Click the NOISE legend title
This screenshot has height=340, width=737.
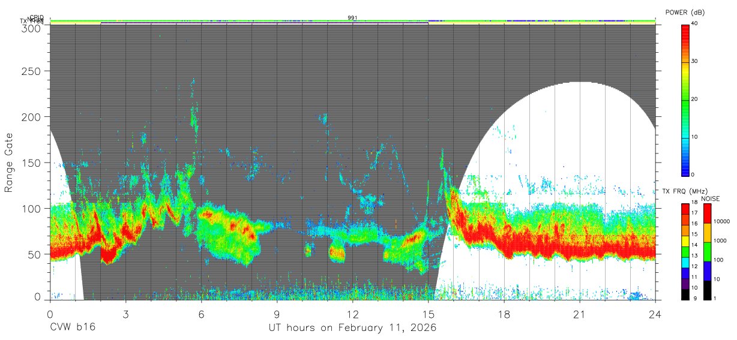(711, 198)
